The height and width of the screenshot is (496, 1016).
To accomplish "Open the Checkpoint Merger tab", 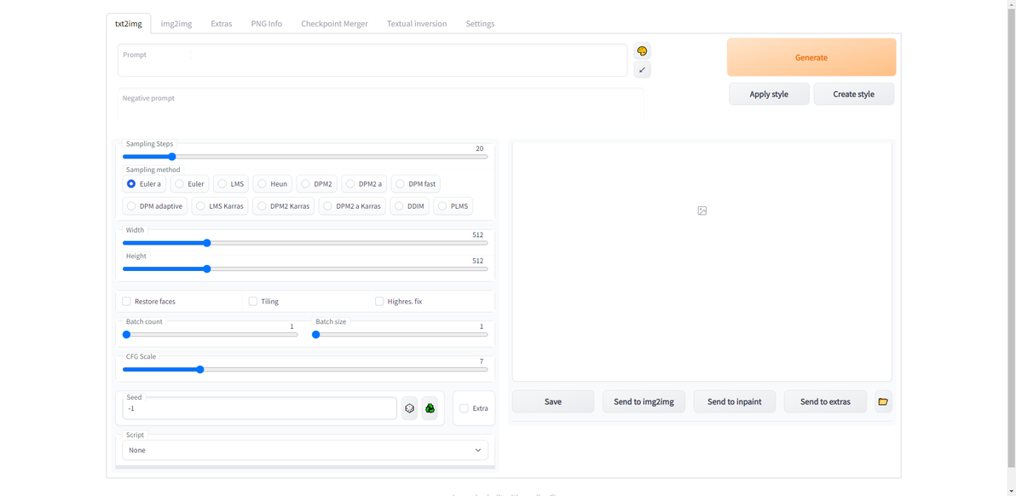I will click(x=334, y=23).
